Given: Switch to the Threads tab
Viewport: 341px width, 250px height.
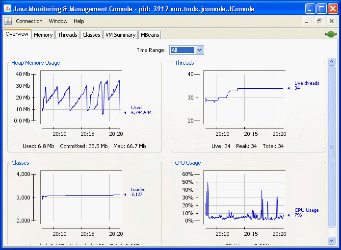Looking at the screenshot, I should pyautogui.click(x=68, y=35).
